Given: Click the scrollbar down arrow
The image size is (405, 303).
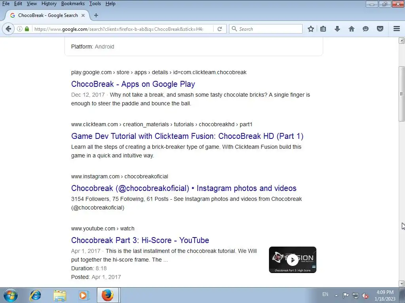Looking at the screenshot, I should pos(401,283).
